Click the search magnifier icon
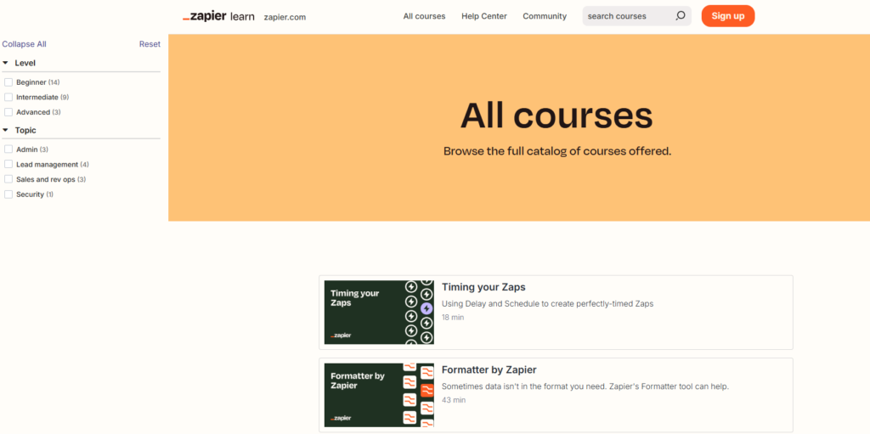Image resolution: width=870 pixels, height=434 pixels. (681, 16)
